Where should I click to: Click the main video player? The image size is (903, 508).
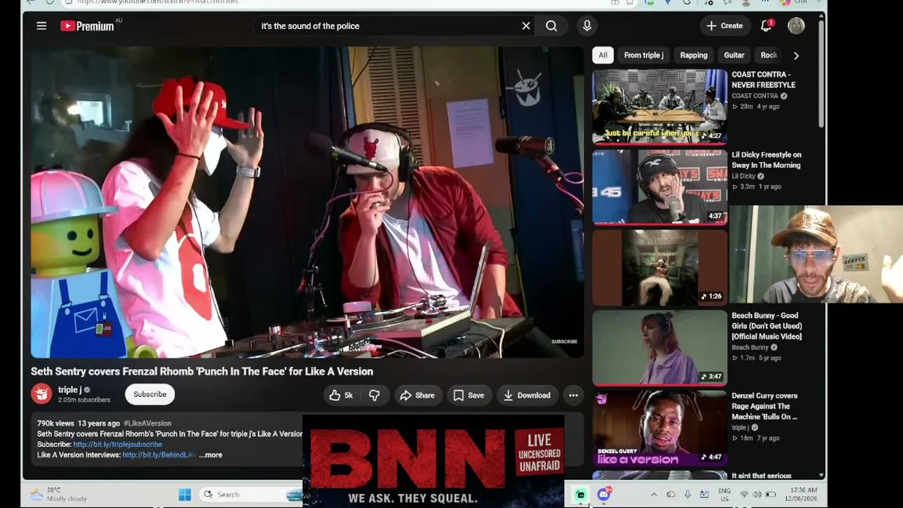click(x=308, y=202)
